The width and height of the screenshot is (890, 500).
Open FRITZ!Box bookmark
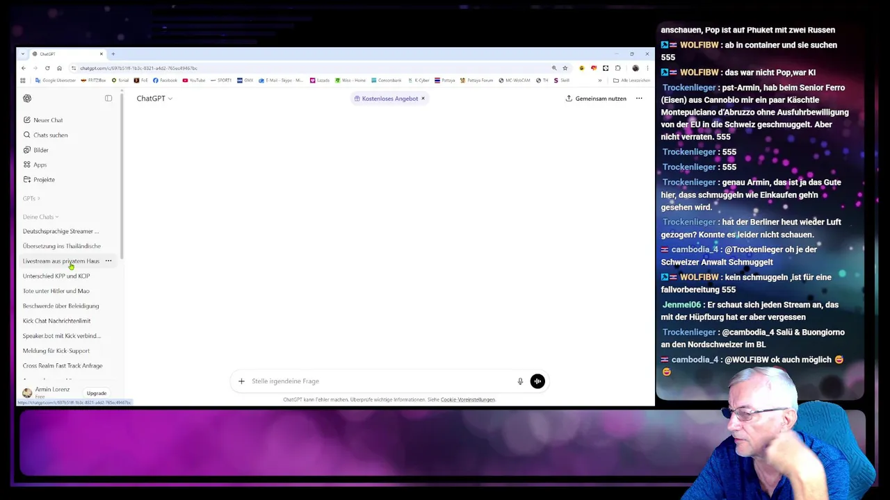pos(94,81)
